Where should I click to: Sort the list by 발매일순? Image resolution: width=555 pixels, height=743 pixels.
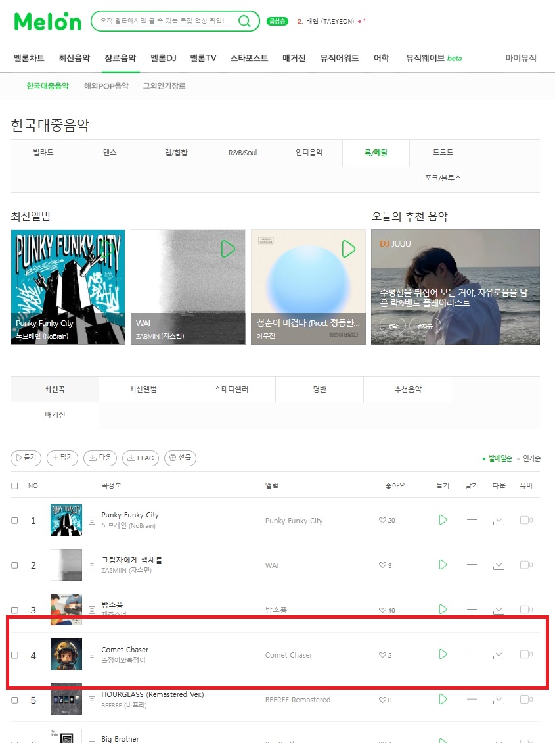[500, 458]
